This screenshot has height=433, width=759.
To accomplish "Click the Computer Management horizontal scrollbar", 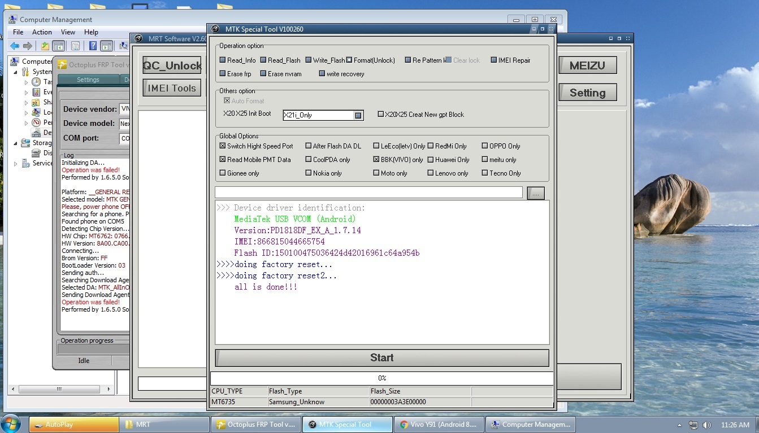I will tap(59, 389).
